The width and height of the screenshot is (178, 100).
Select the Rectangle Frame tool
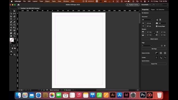pos(11,25)
